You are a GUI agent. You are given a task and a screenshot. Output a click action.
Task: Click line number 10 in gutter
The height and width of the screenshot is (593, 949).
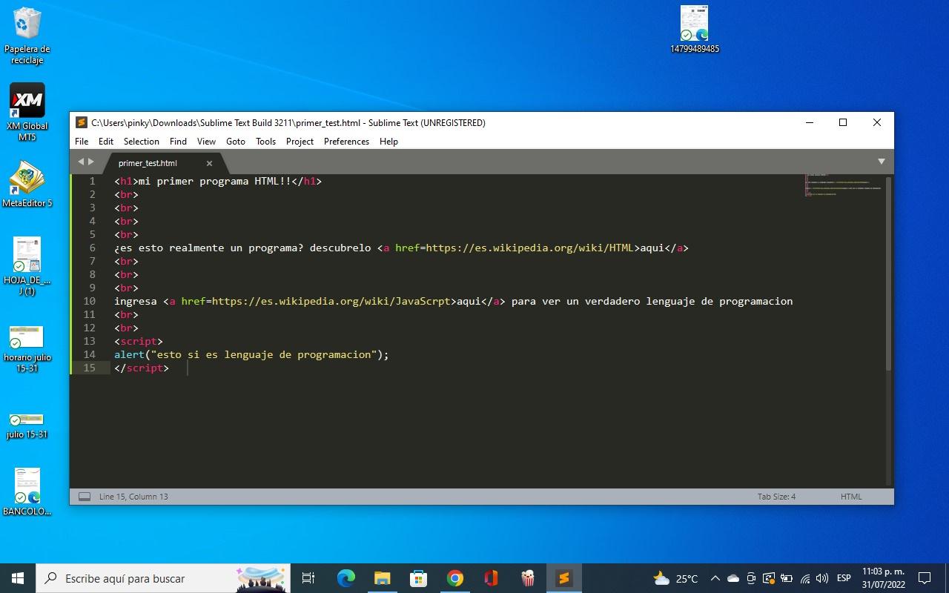89,301
